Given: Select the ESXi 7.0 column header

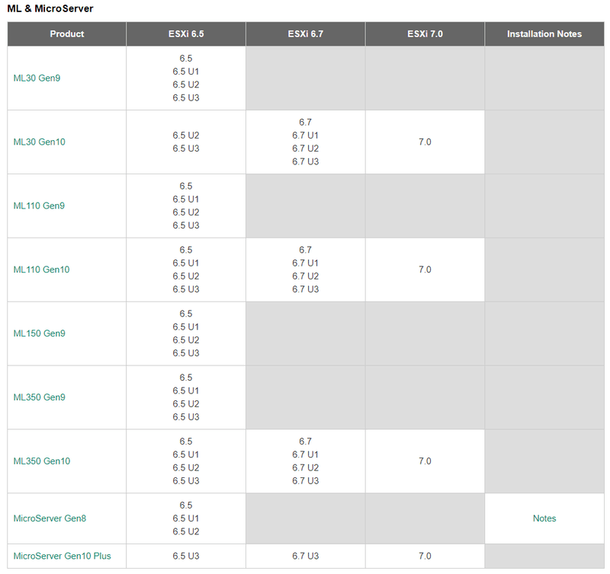Looking at the screenshot, I should click(425, 34).
